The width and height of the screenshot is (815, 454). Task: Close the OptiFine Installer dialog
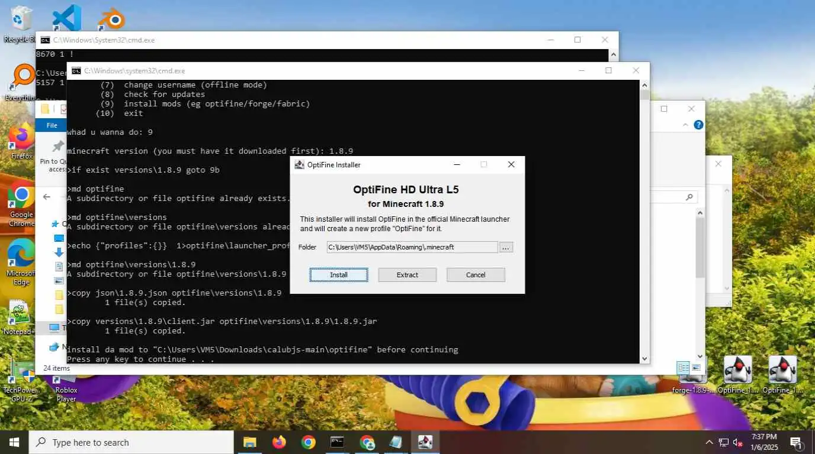coord(511,165)
